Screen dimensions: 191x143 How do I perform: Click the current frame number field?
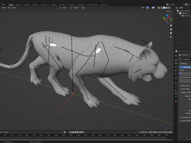coord(144,132)
